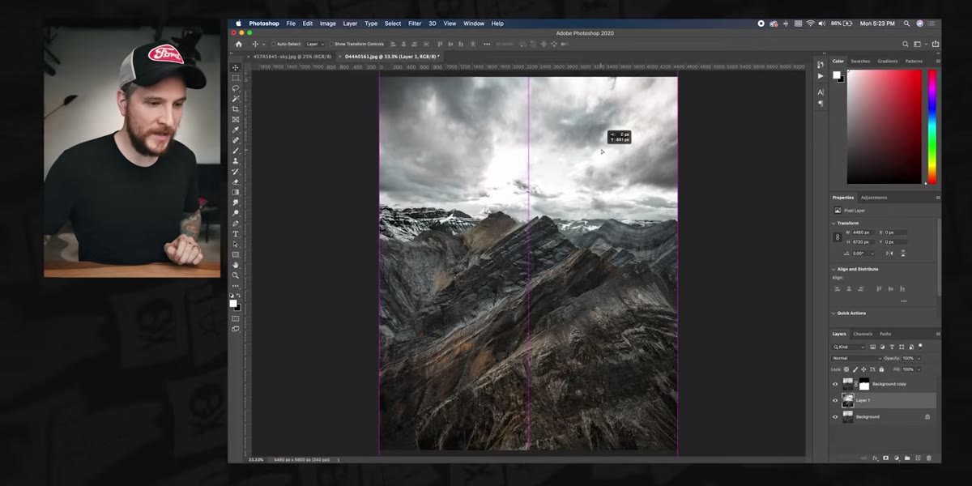Click the trash icon to delete the layer
The width and height of the screenshot is (972, 486).
coord(928,458)
